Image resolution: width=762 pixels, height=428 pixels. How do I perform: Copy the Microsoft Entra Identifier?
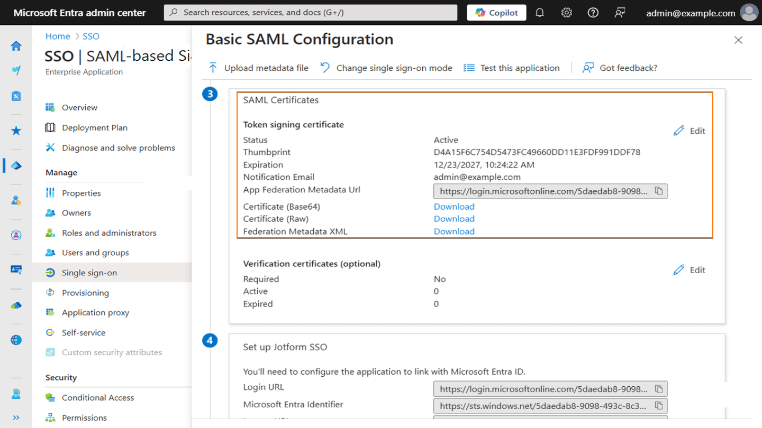[x=659, y=406]
